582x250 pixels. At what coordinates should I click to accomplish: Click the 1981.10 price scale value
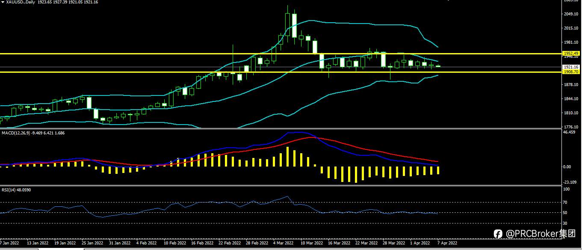tap(571, 42)
